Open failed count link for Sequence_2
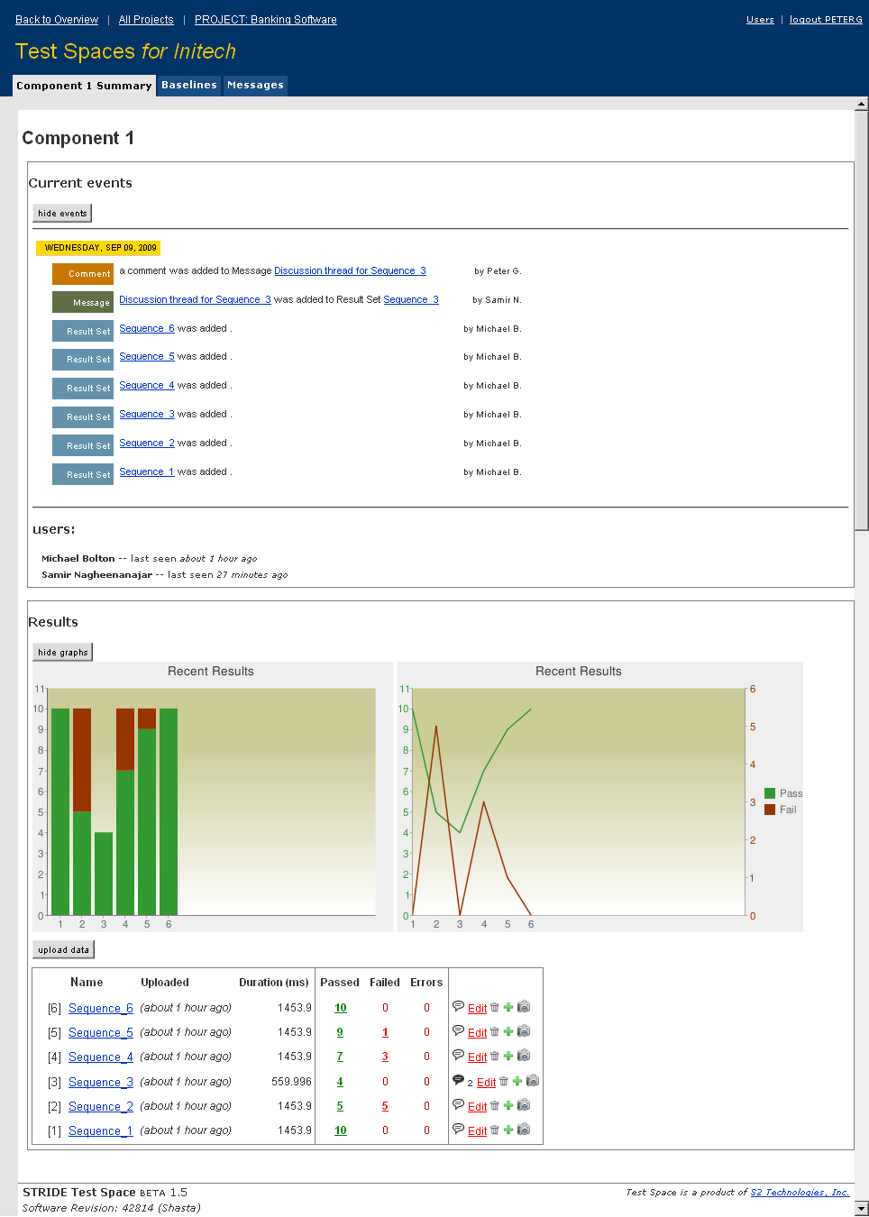 tap(385, 1106)
